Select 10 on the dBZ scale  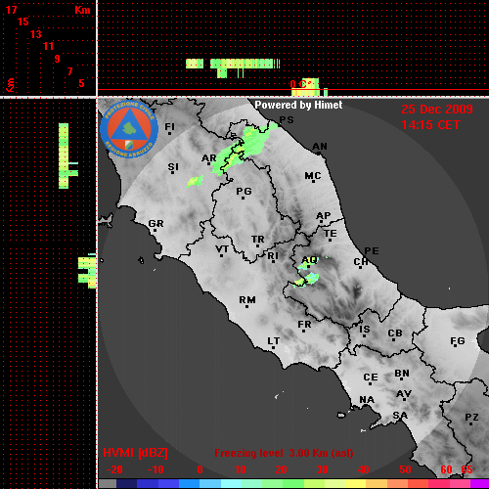tap(241, 469)
